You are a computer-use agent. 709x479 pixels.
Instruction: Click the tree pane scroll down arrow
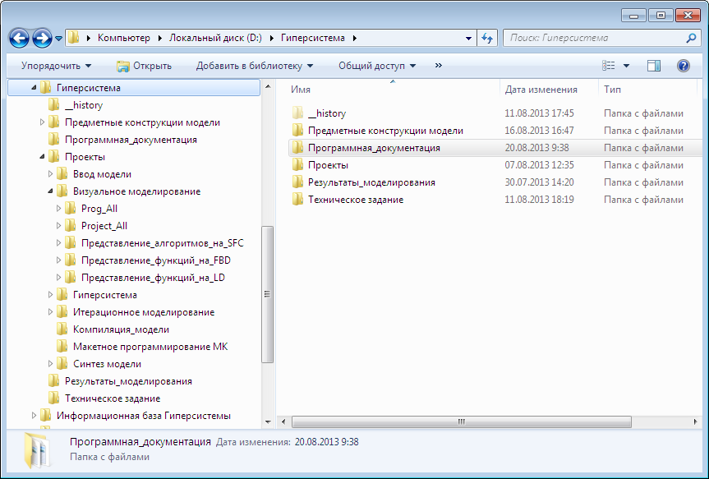tap(268, 422)
